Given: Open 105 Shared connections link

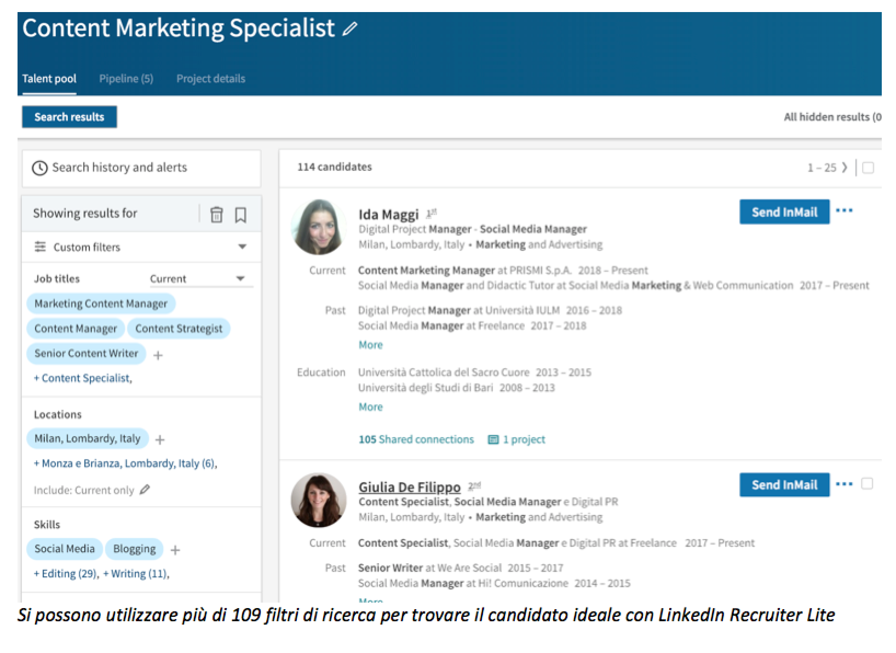Looking at the screenshot, I should (x=416, y=439).
